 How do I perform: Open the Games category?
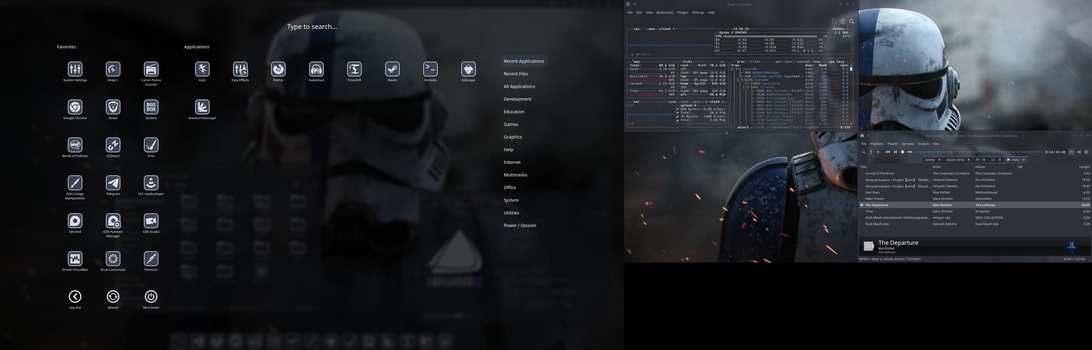(511, 124)
